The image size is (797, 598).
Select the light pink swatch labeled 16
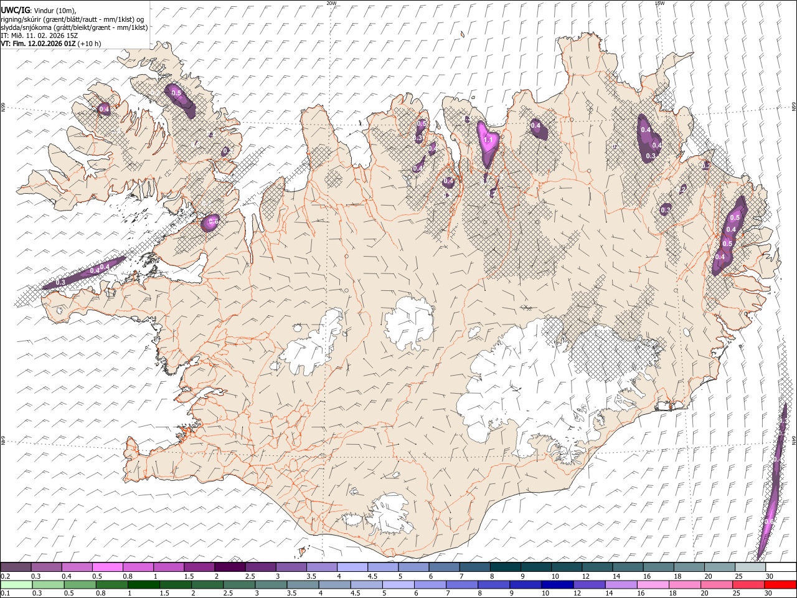pos(654,585)
